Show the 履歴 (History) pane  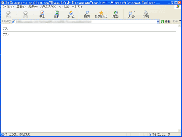(115, 14)
